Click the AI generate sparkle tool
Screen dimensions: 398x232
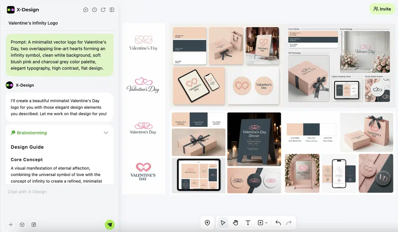[x=207, y=223]
